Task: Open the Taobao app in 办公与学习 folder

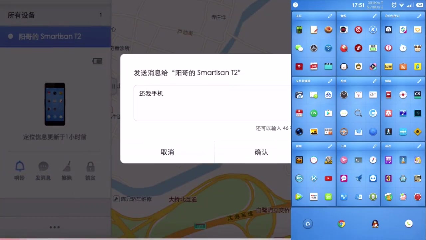Action: 403,66
